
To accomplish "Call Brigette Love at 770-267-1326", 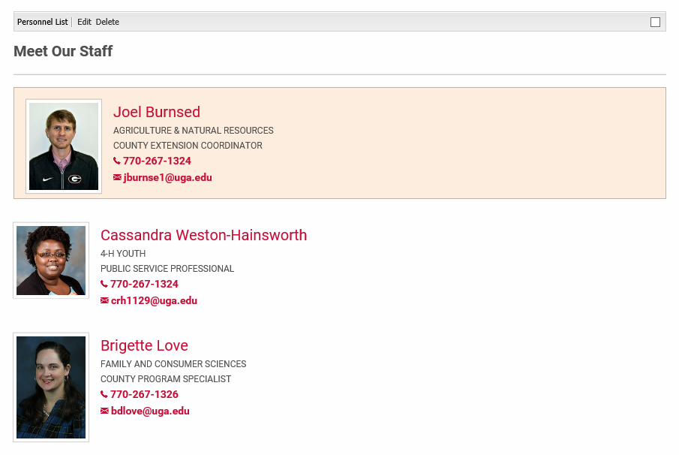I will click(144, 394).
